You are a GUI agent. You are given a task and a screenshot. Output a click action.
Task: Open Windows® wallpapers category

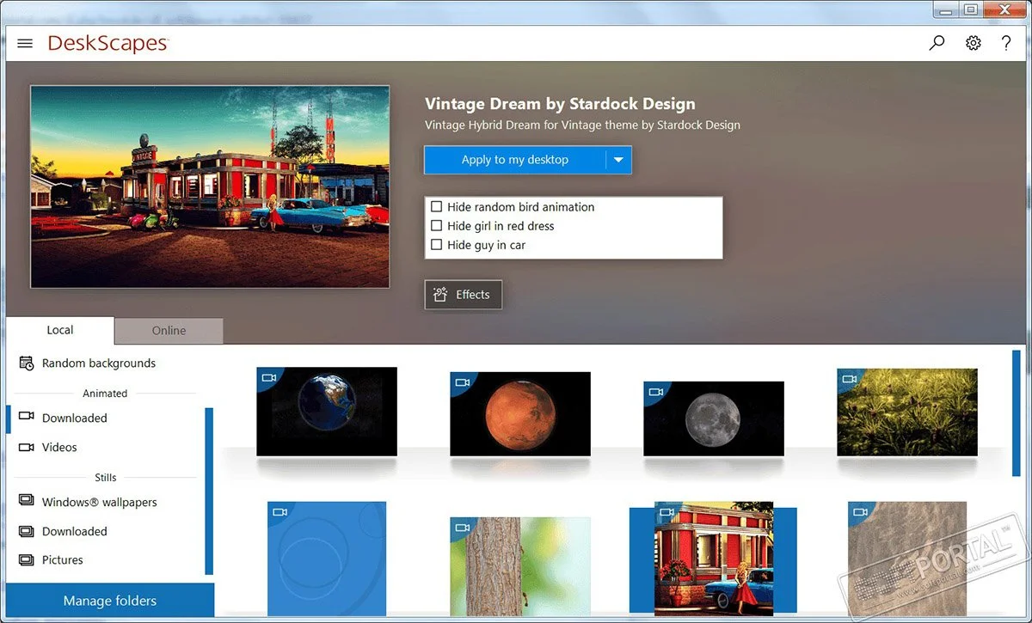coord(100,503)
